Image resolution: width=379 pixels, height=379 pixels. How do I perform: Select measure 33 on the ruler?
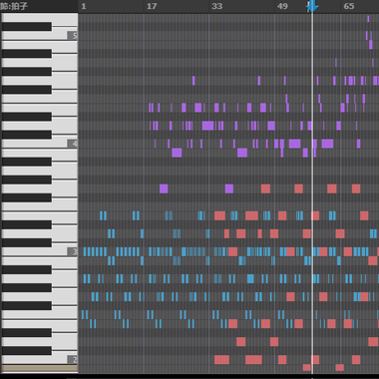click(216, 6)
